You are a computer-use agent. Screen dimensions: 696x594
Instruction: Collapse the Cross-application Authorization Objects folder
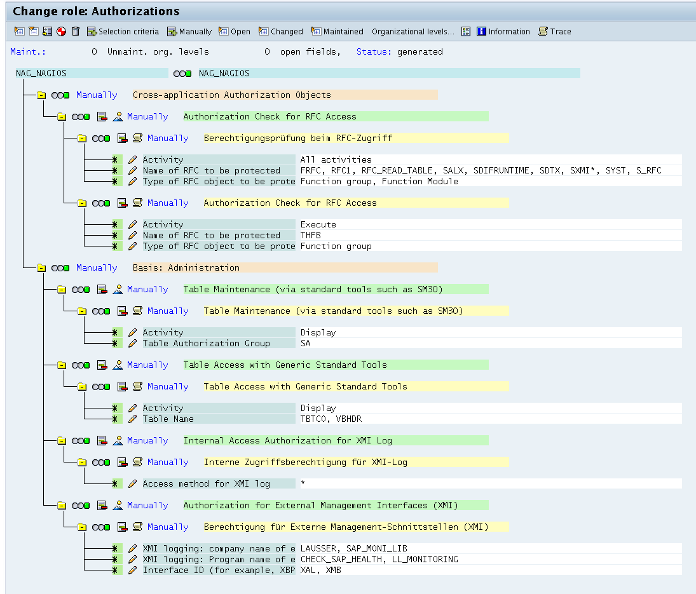[x=41, y=95]
